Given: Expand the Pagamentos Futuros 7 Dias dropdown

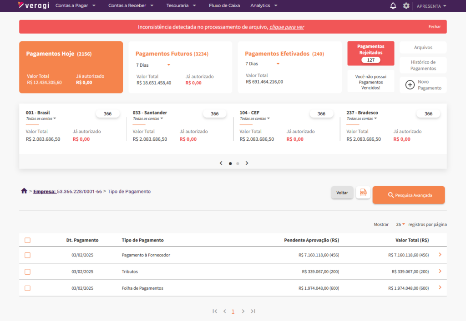Looking at the screenshot, I should coord(153,65).
